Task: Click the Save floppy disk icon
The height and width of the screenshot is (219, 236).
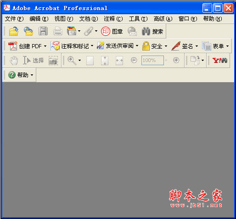Action: [43, 31]
